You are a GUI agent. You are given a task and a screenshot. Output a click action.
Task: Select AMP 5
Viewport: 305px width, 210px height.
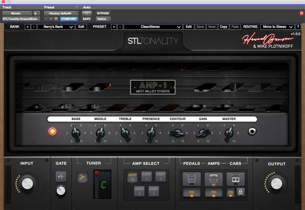[154, 191]
